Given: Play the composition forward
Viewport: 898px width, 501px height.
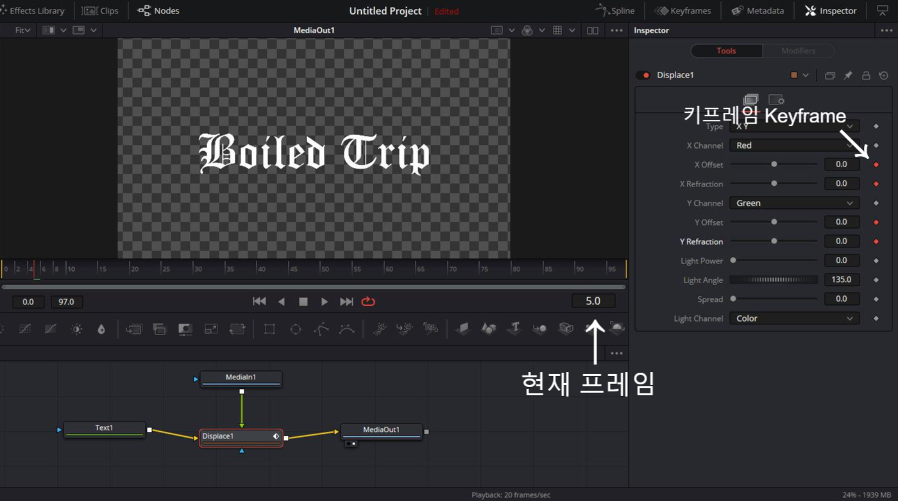Looking at the screenshot, I should pos(325,301).
